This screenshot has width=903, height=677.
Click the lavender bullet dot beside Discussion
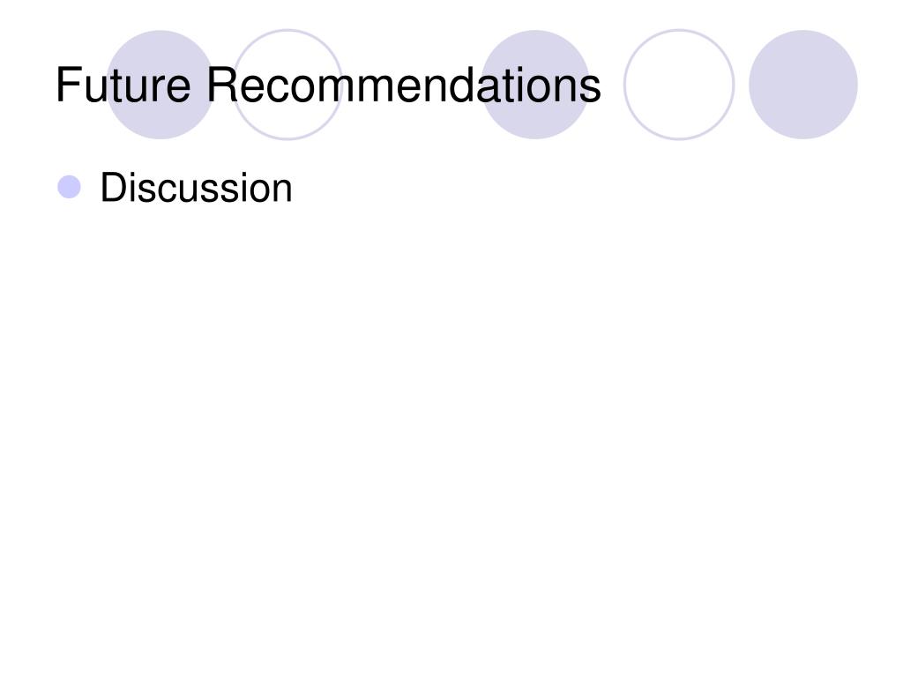click(69, 187)
